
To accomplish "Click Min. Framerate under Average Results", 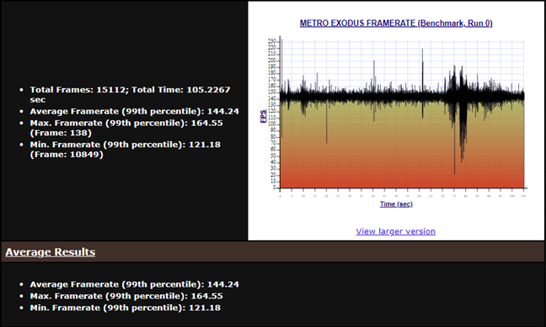I will (x=126, y=308).
